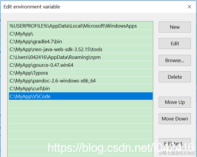Select the C:\MyApp\Typora entry

click(x=81, y=73)
